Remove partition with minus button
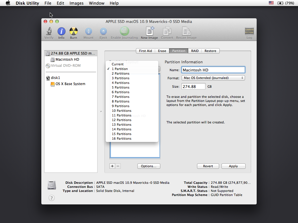 (118, 166)
